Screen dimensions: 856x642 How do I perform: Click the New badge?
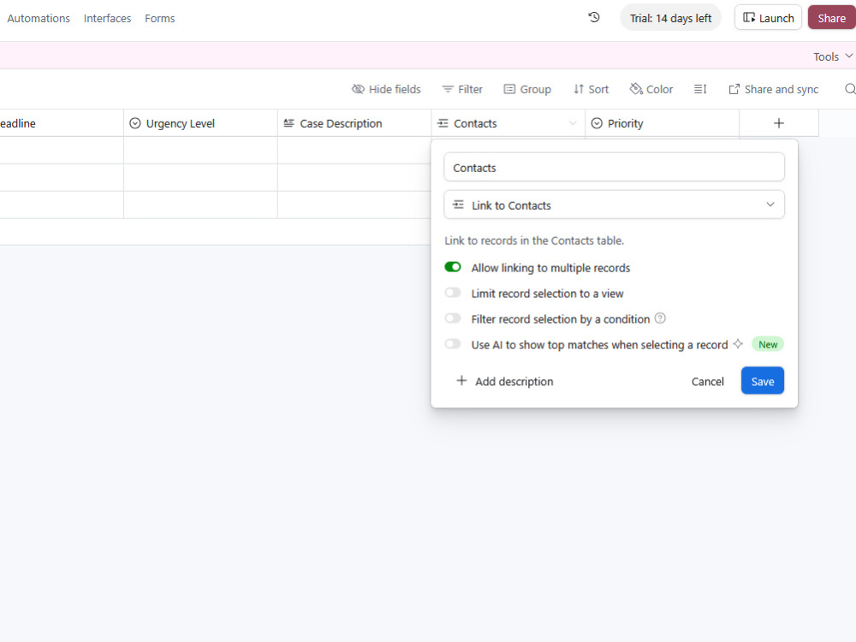click(x=768, y=344)
